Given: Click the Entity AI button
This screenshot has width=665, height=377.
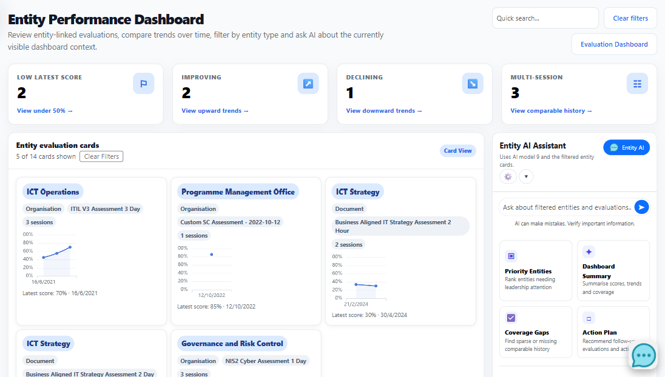Looking at the screenshot, I should pyautogui.click(x=626, y=147).
